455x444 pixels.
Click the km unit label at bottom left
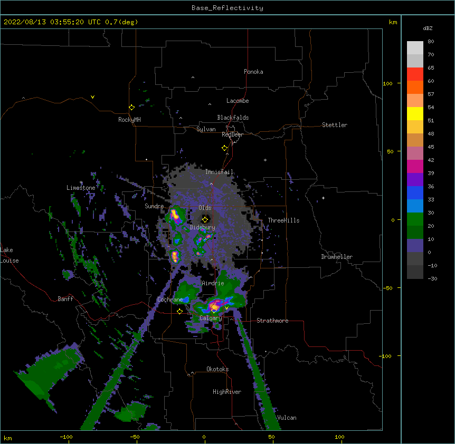[x=8, y=438]
